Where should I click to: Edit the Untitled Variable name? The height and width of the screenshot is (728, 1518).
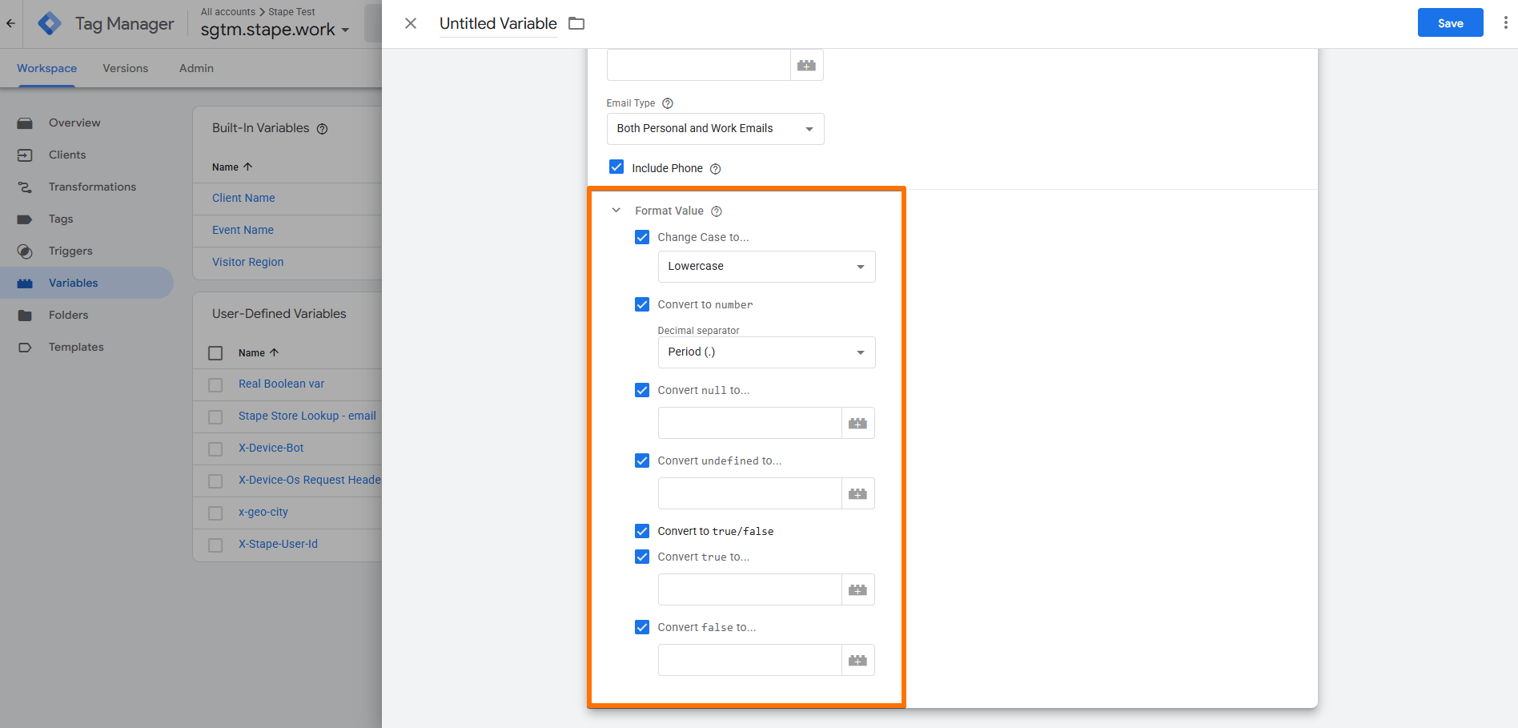[498, 23]
